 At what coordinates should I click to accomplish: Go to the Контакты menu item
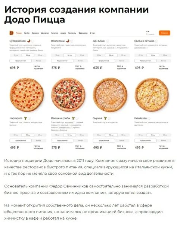72,33
